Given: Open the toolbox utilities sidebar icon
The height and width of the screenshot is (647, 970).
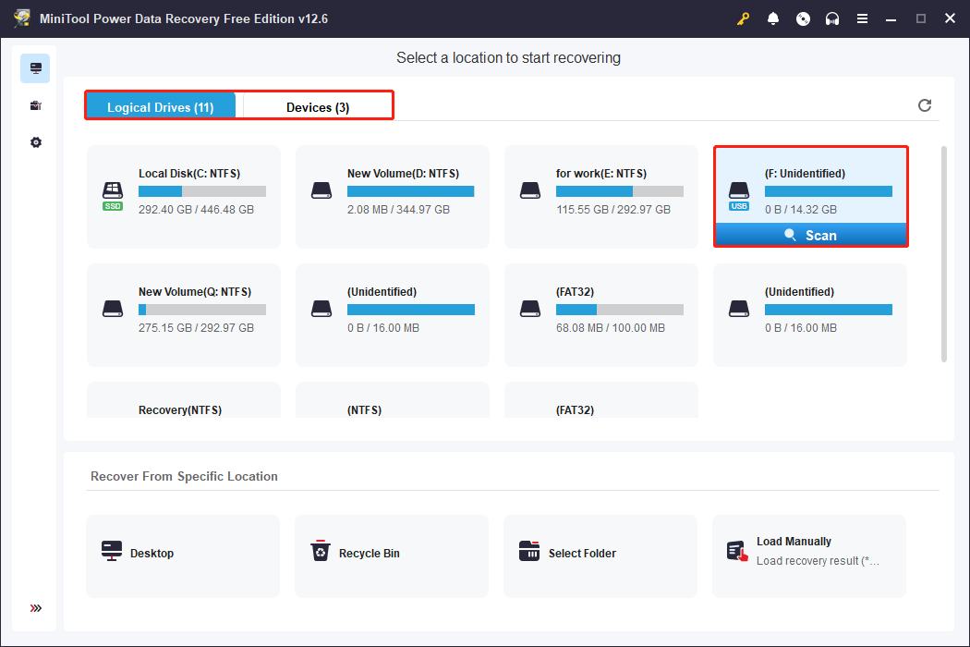Looking at the screenshot, I should 35,105.
